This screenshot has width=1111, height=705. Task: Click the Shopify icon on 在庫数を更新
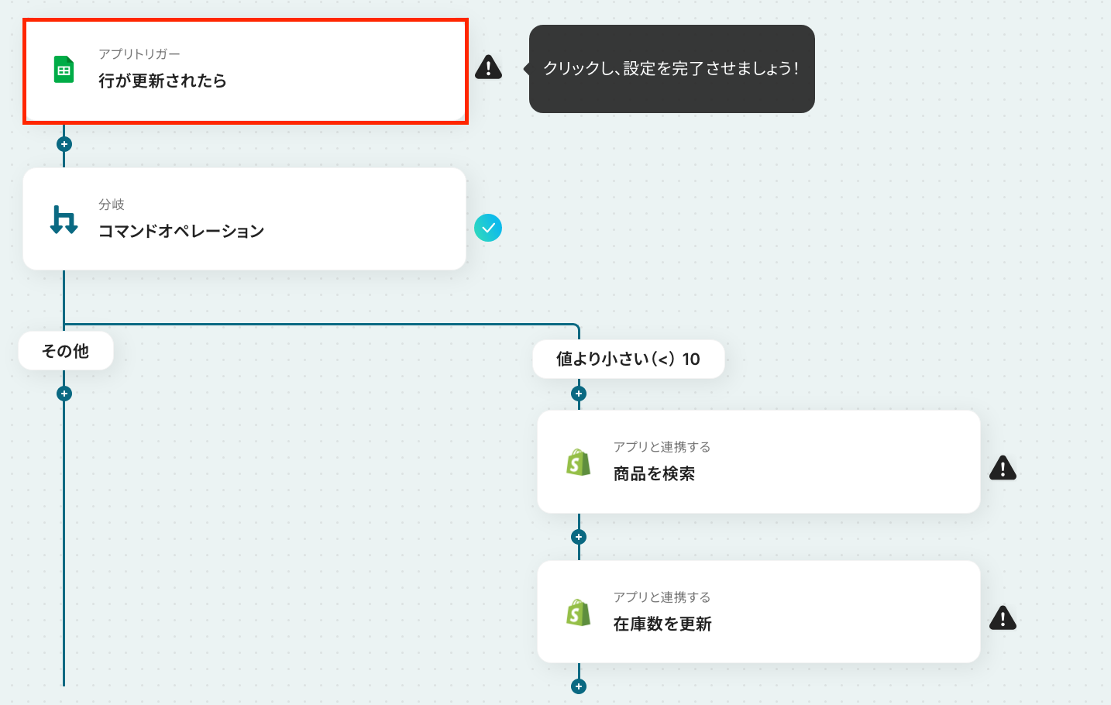[x=578, y=613]
